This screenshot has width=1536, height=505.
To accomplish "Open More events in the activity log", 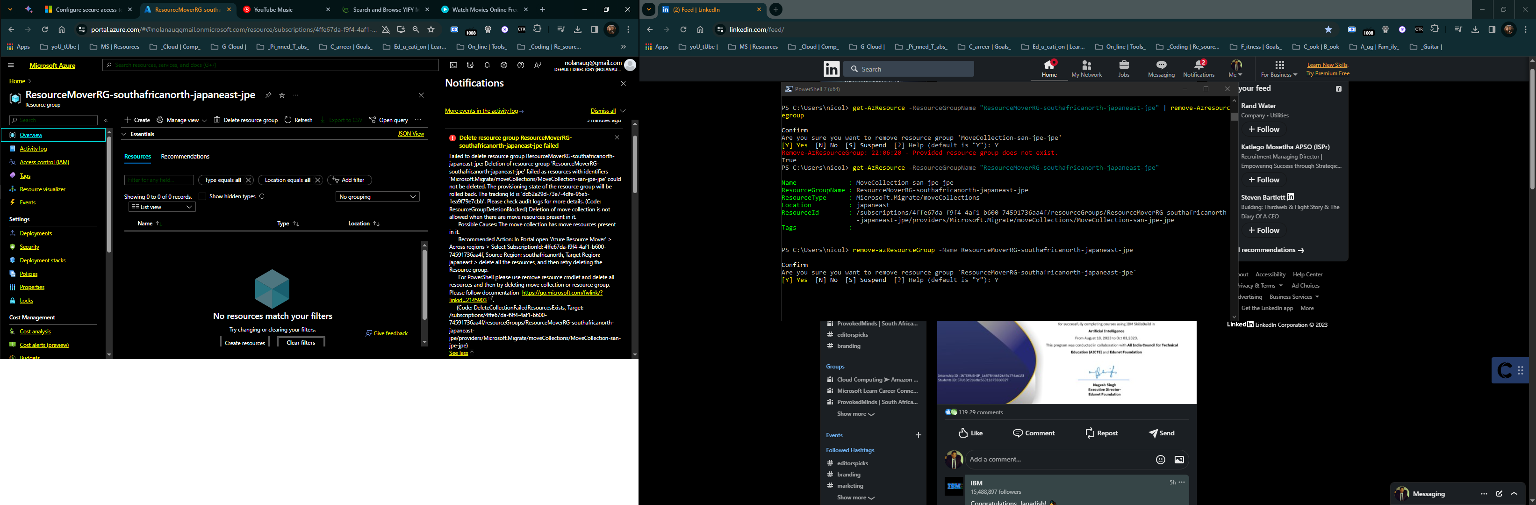I will [484, 111].
